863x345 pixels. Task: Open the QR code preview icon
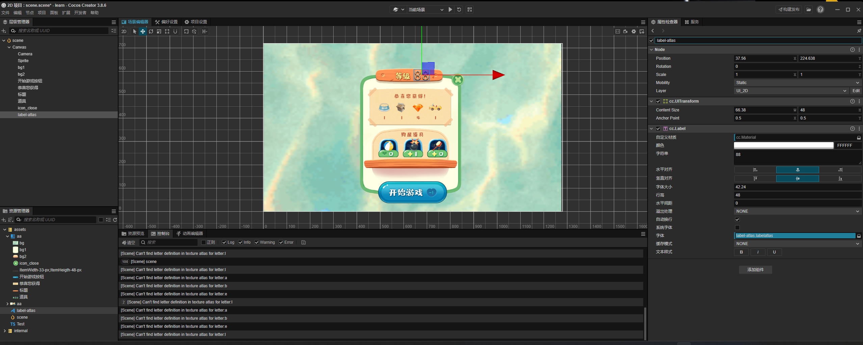[x=470, y=9]
